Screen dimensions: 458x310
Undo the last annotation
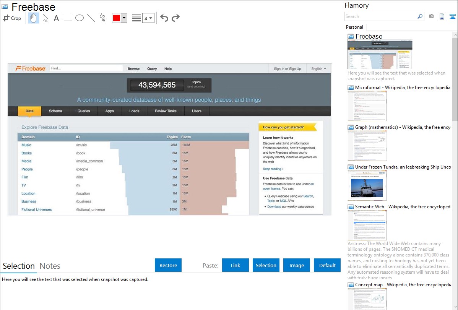click(x=164, y=18)
